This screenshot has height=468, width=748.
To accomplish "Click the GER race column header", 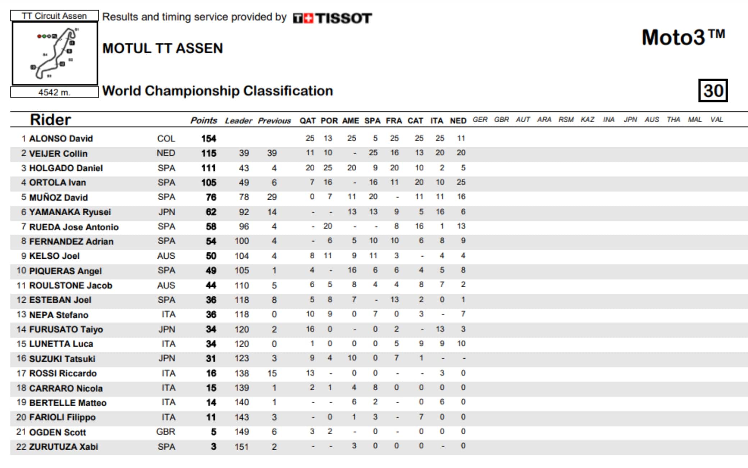I will [x=480, y=120].
